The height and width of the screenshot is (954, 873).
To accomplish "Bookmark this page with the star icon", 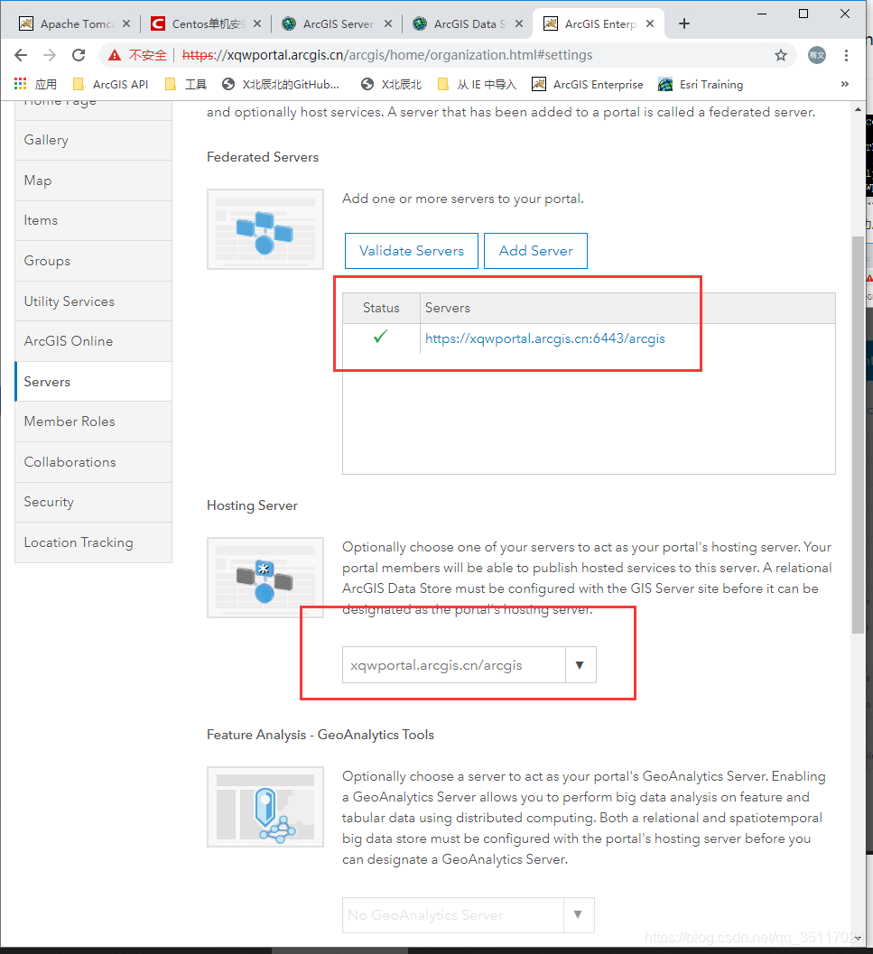I will 781,55.
